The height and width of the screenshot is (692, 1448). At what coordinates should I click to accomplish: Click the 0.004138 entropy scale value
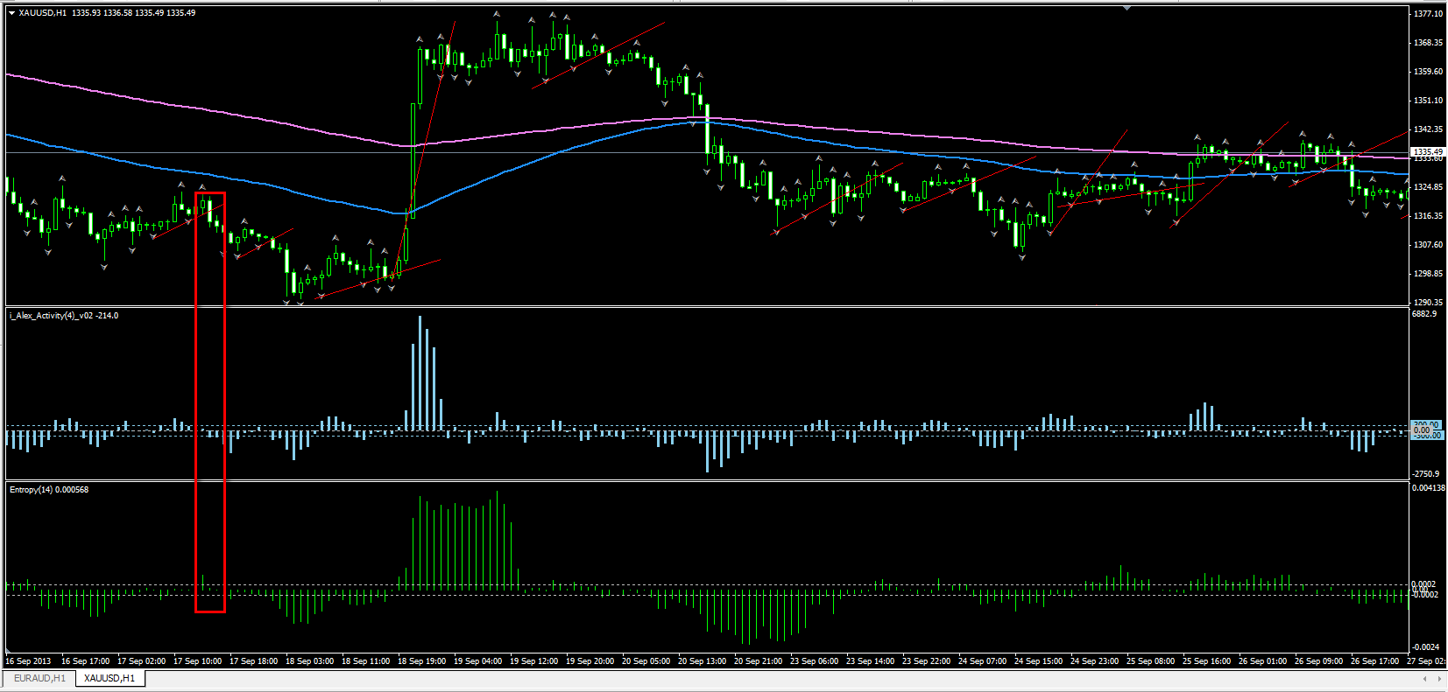point(1429,488)
